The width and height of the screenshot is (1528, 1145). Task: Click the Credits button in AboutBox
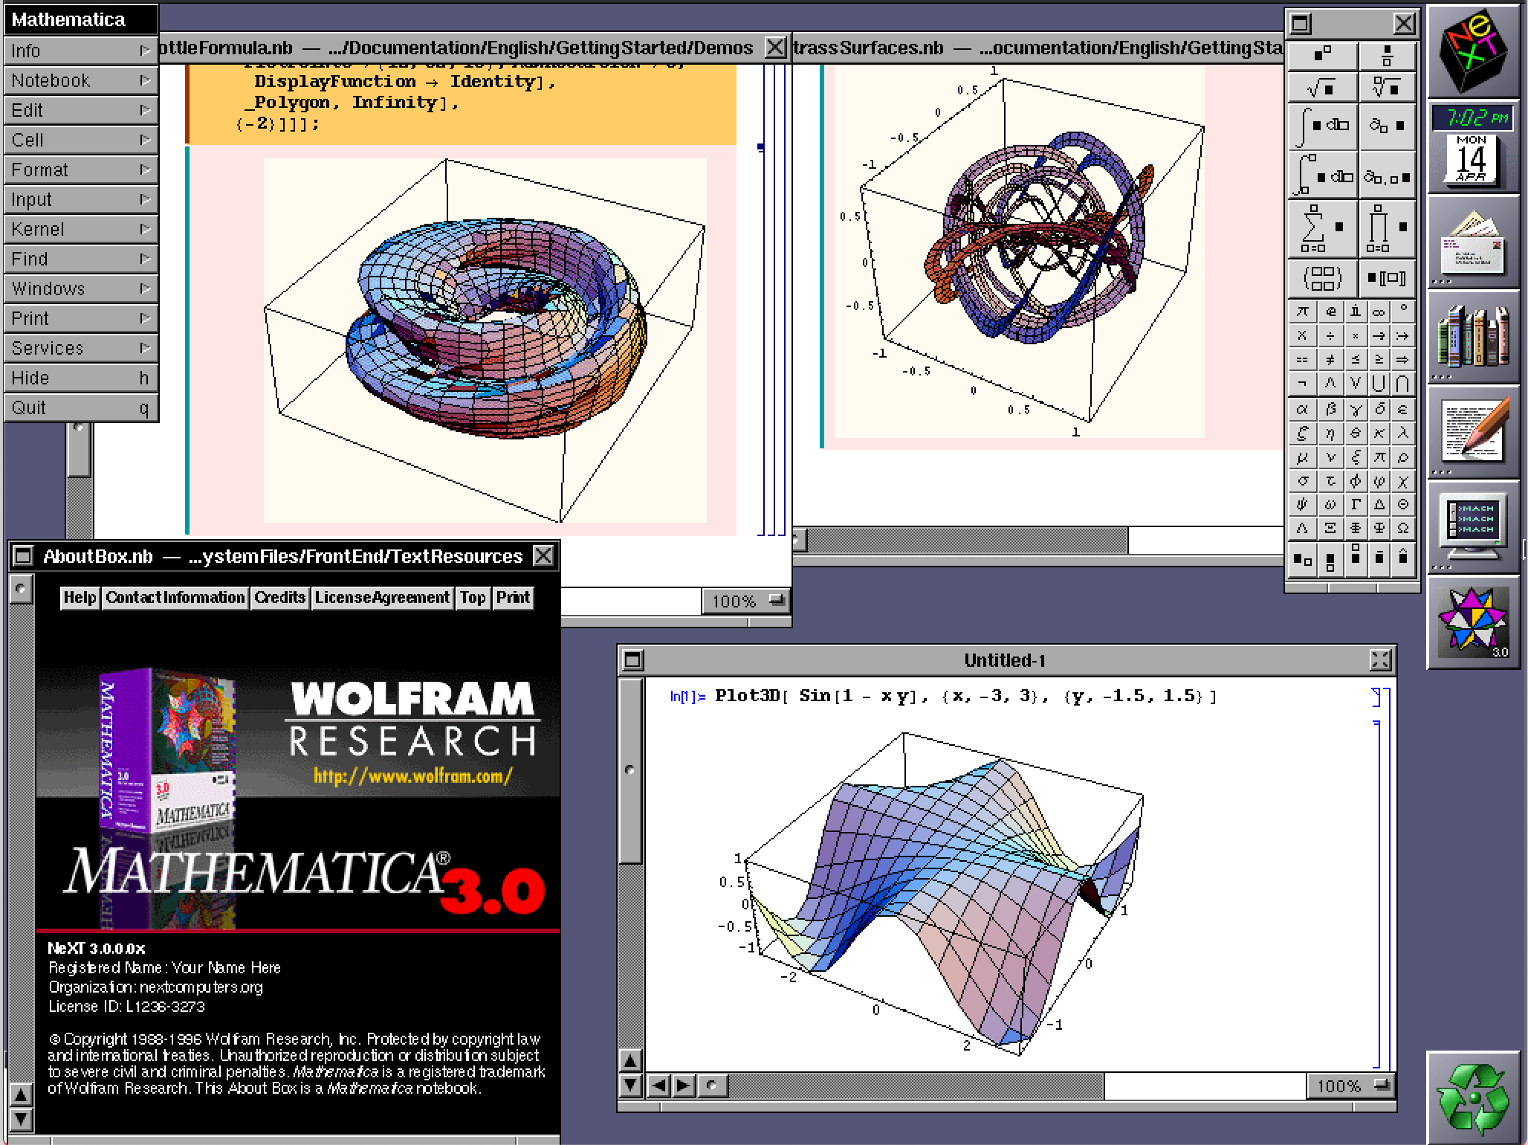(x=279, y=598)
